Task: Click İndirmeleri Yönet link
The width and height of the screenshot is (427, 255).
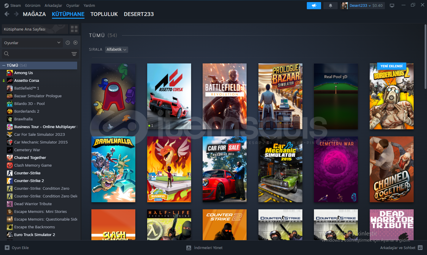Action: [204, 248]
